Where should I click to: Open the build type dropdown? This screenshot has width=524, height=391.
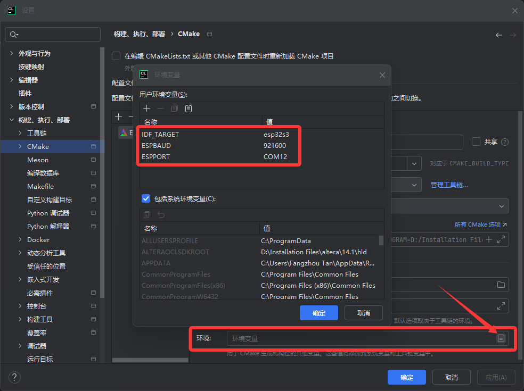[x=414, y=164]
